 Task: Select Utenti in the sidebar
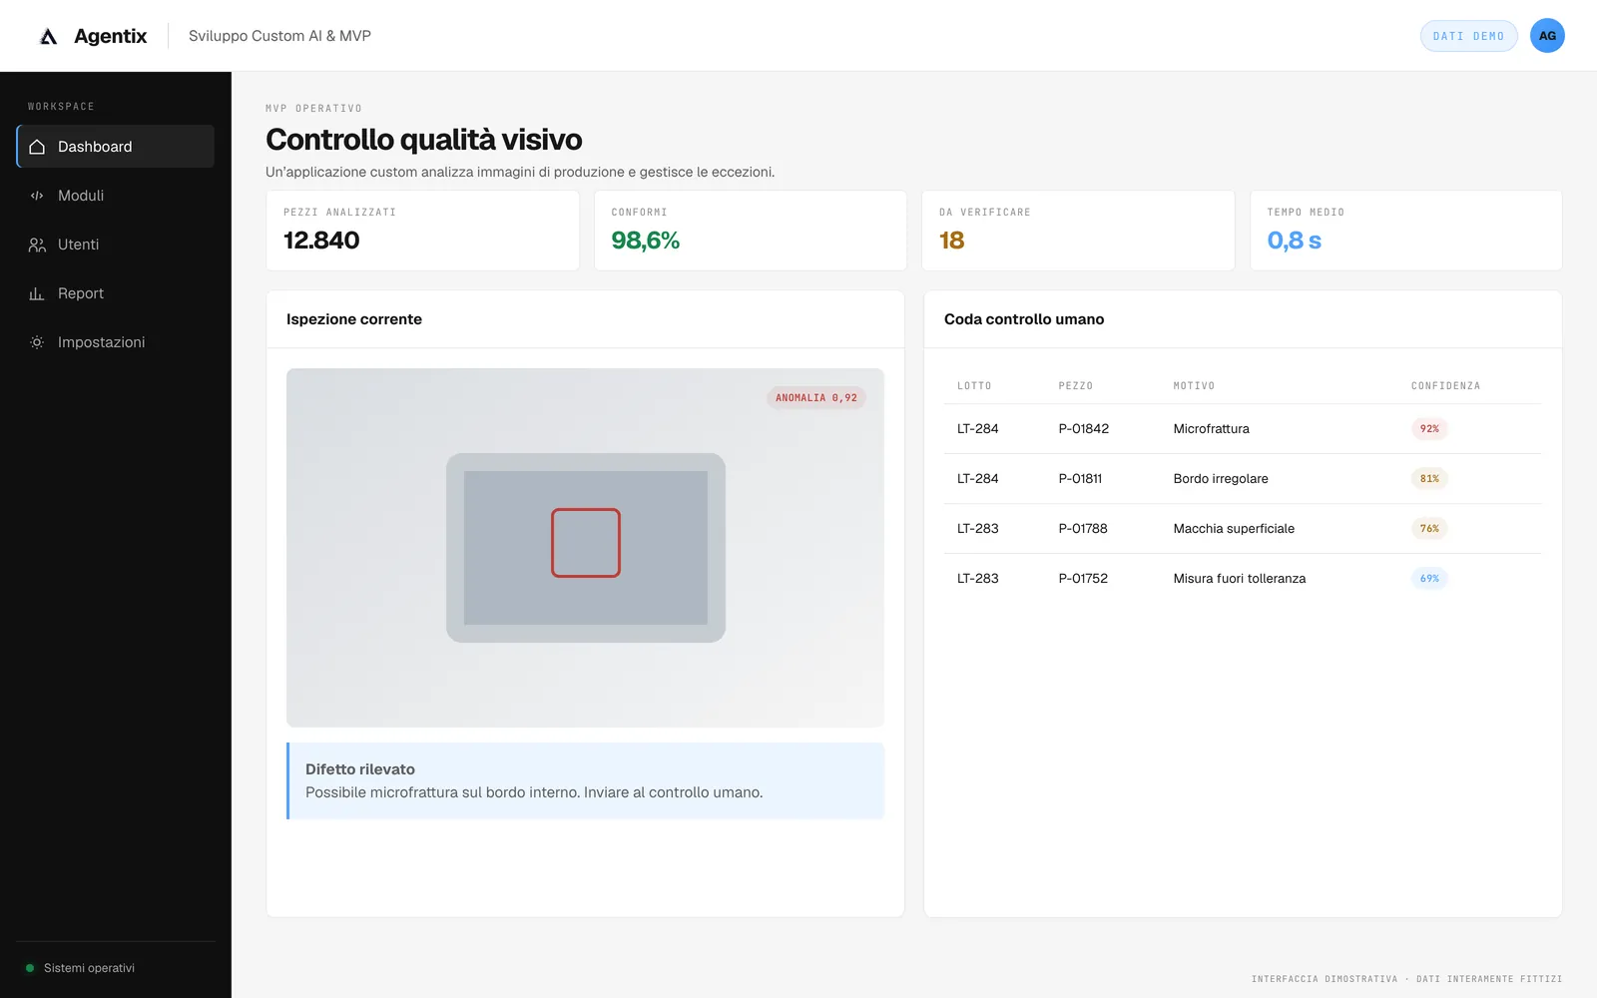tap(116, 245)
